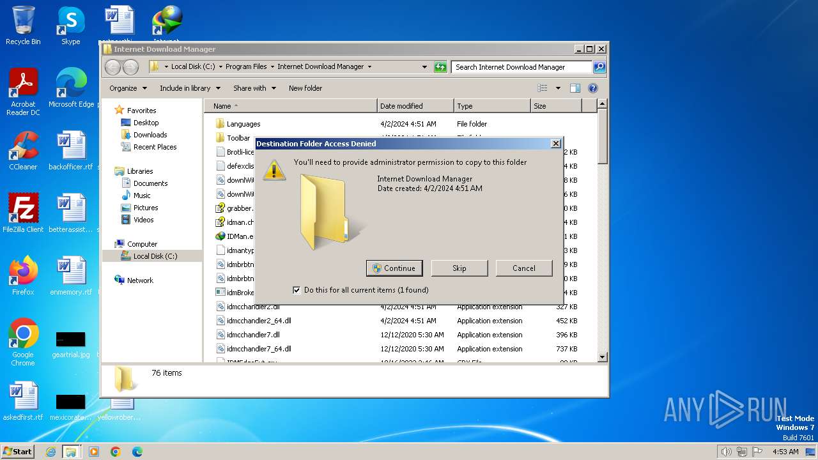Open askedfirst.rtf desktop document

(23, 401)
